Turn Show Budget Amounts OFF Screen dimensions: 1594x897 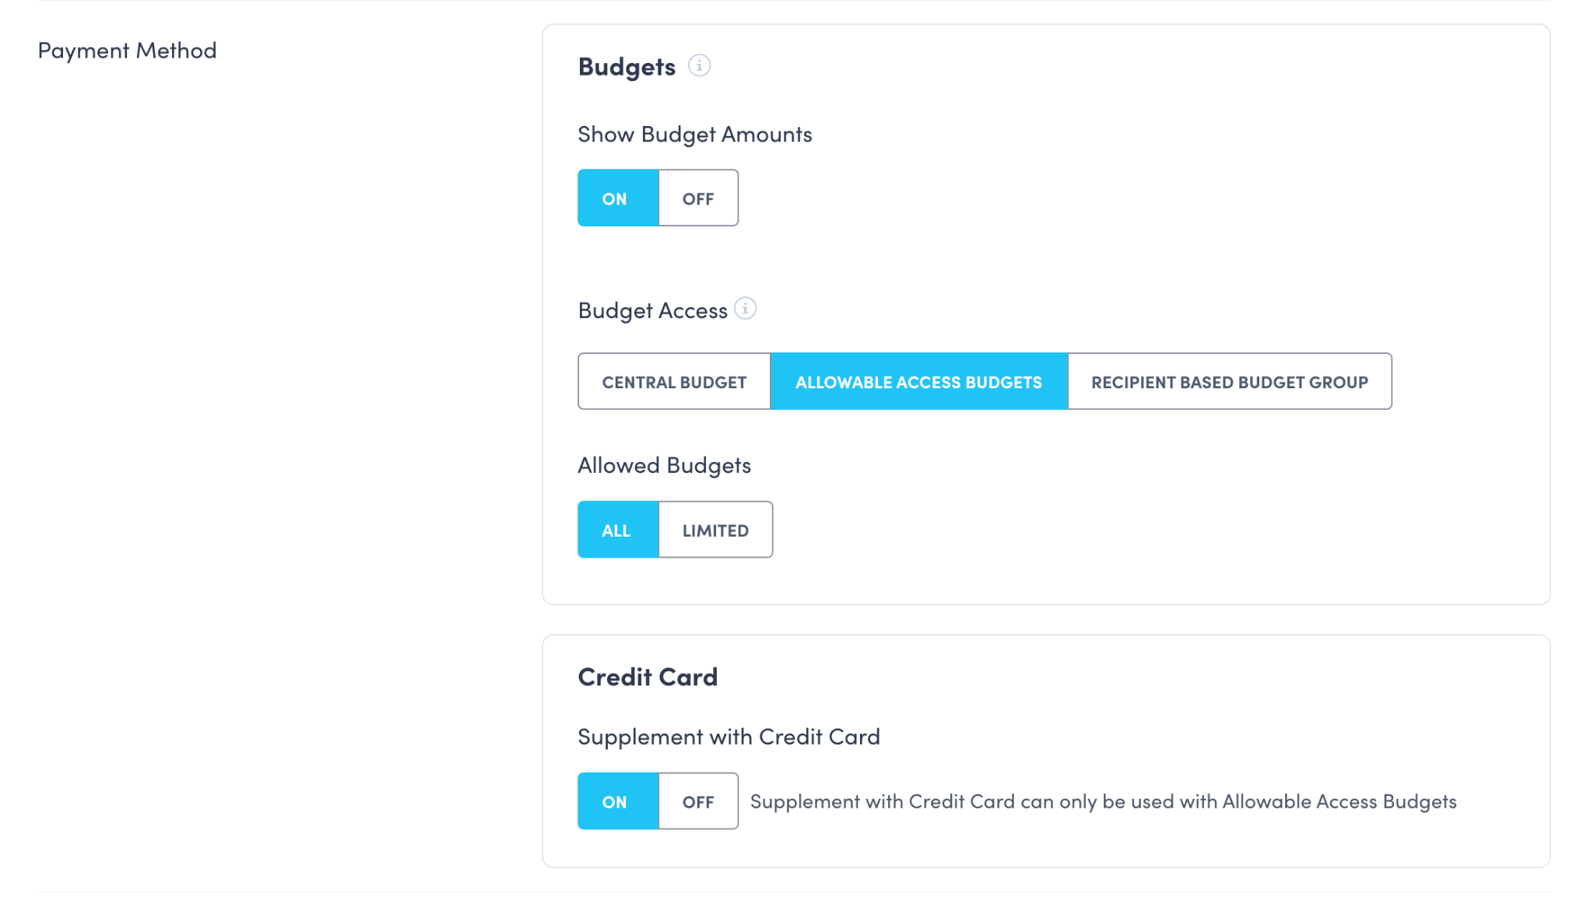tap(698, 198)
